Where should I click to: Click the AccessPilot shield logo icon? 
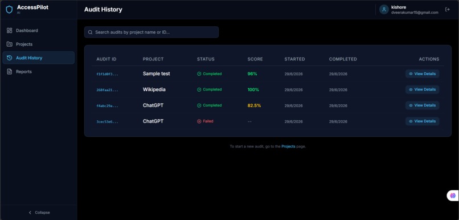click(9, 10)
